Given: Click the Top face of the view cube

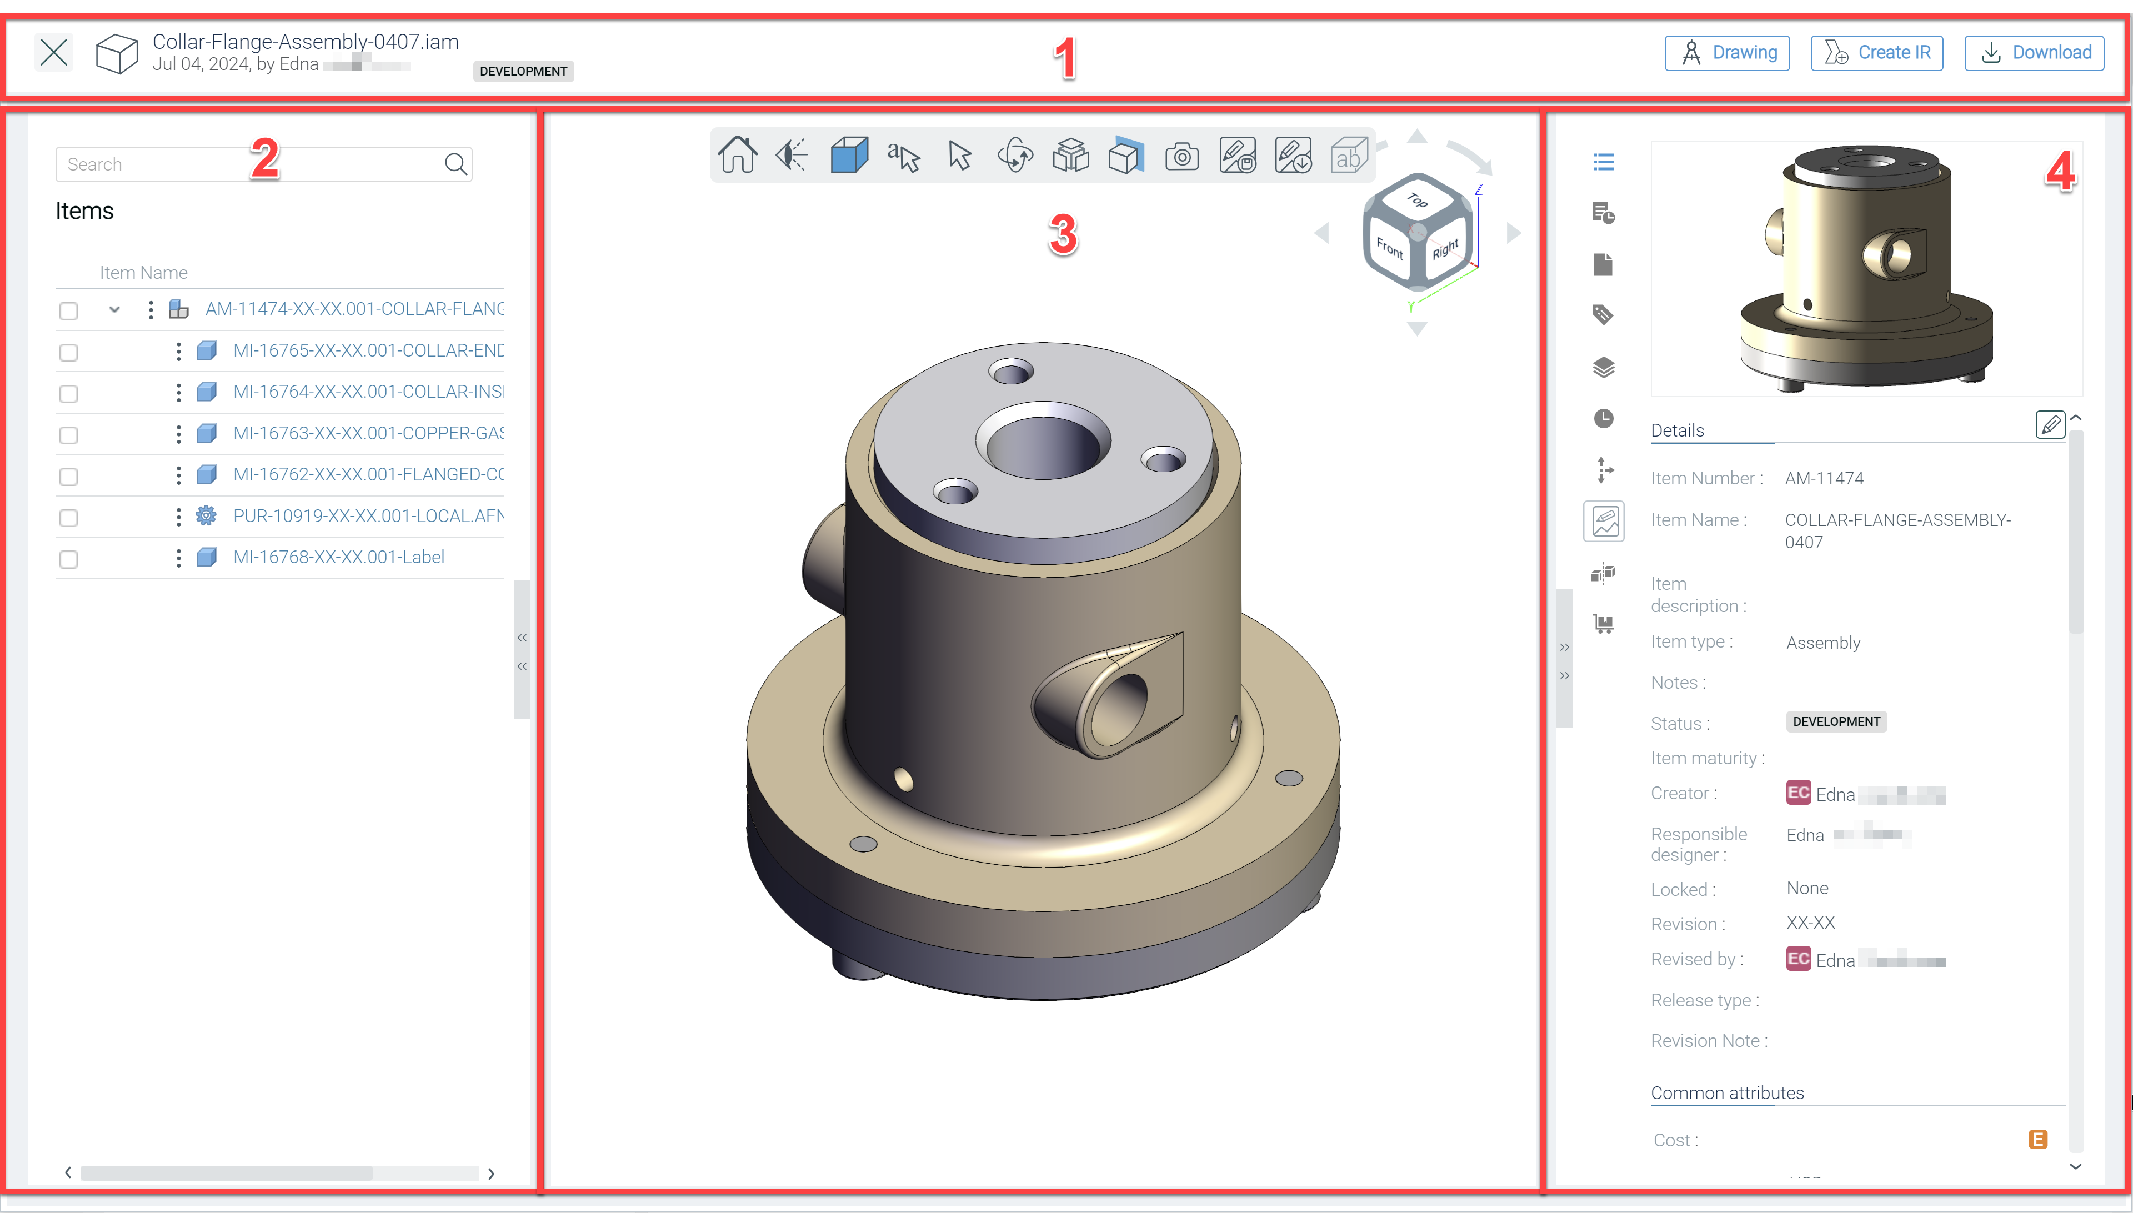Looking at the screenshot, I should (x=1418, y=200).
